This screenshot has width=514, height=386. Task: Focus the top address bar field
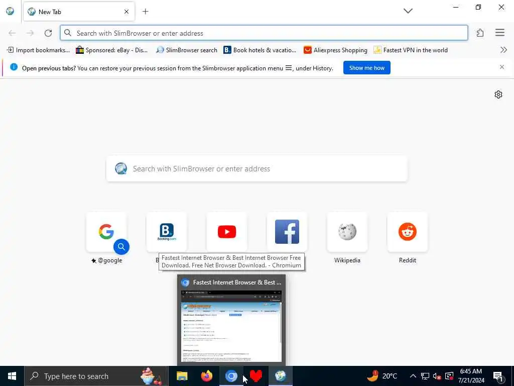(264, 33)
